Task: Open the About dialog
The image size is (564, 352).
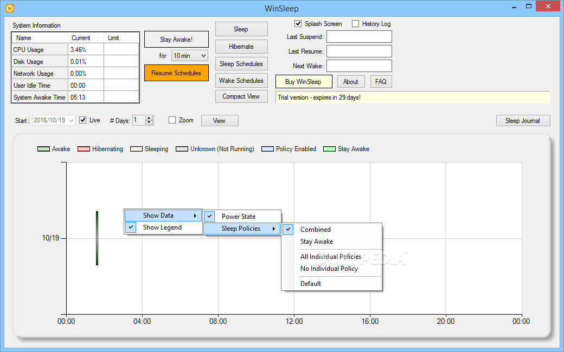Action: point(351,82)
